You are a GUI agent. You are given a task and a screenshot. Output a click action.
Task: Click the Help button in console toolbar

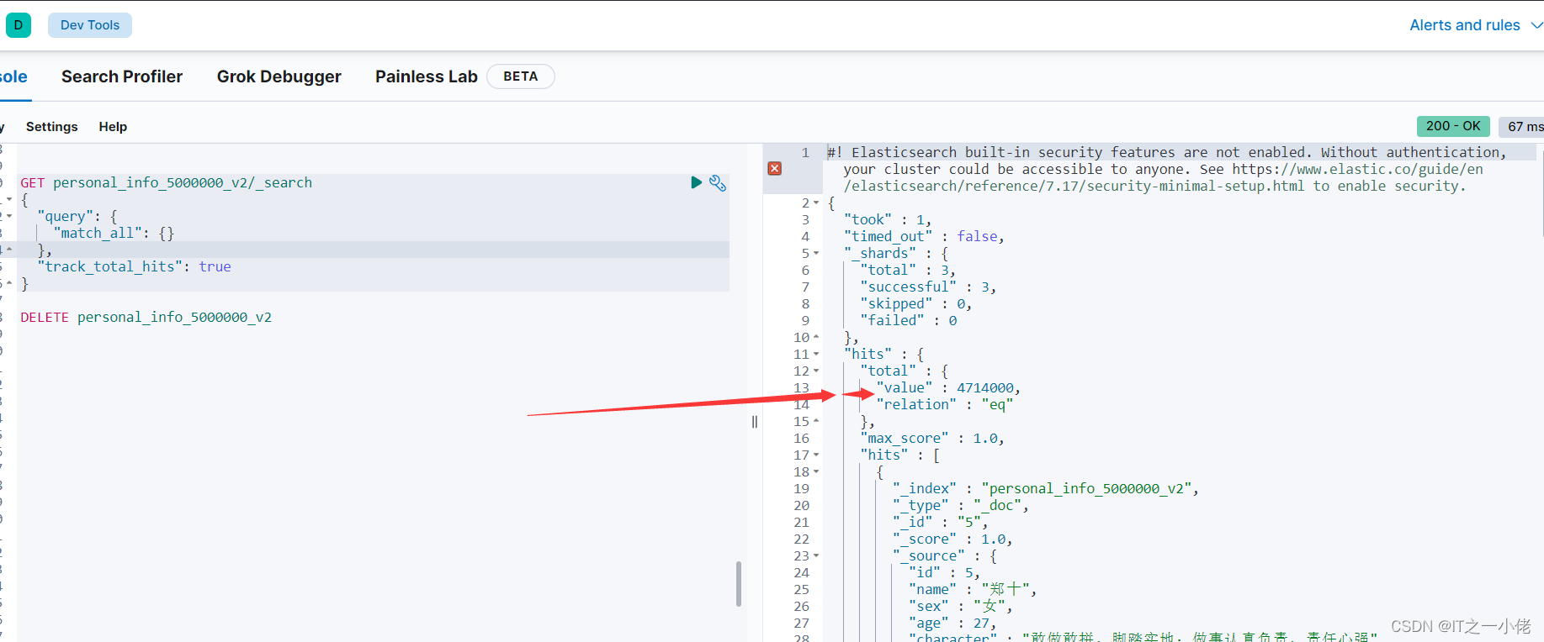113,127
